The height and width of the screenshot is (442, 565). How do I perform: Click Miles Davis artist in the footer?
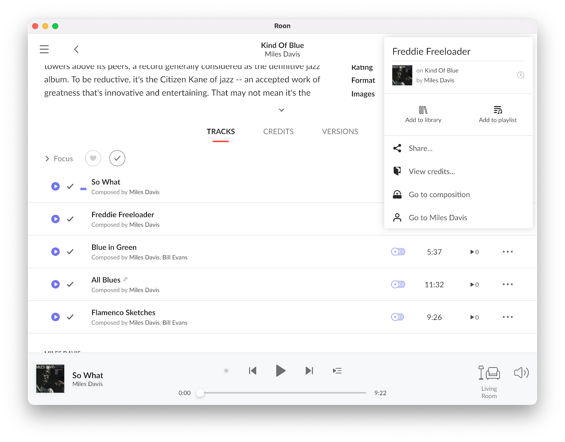click(88, 384)
